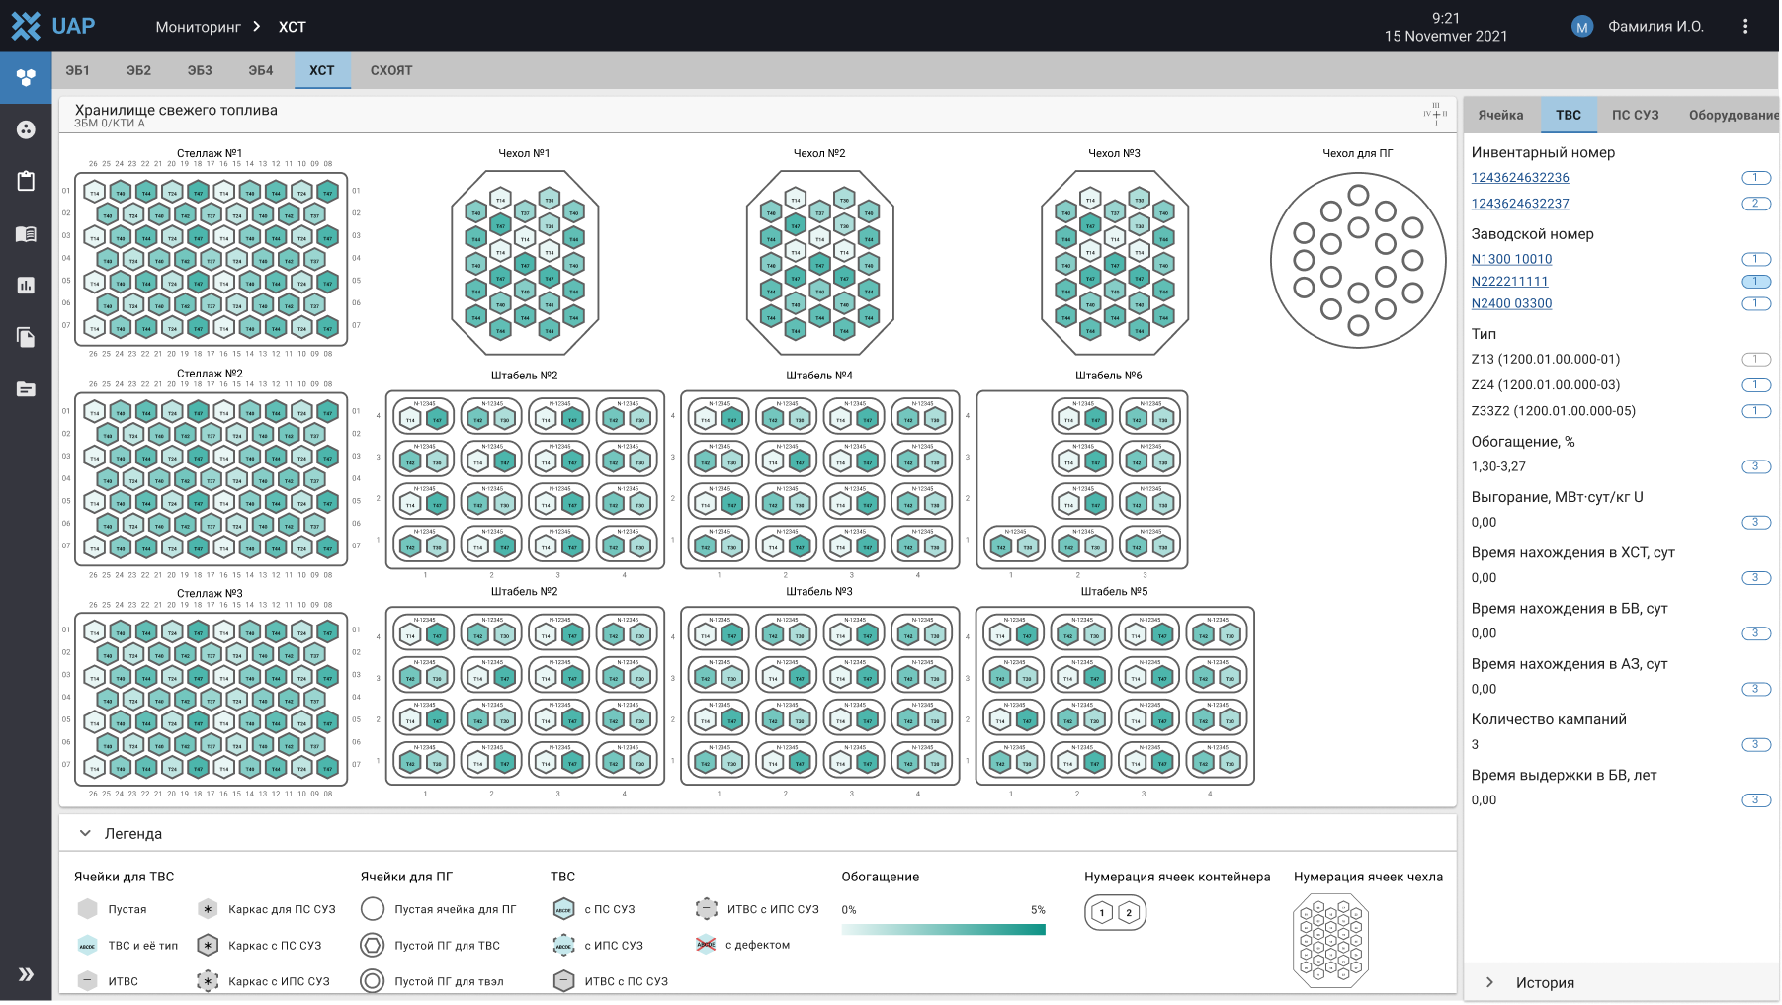This screenshot has height=1005, width=1782.
Task: Switch to the ПС СУЗ tab
Action: point(1635,115)
